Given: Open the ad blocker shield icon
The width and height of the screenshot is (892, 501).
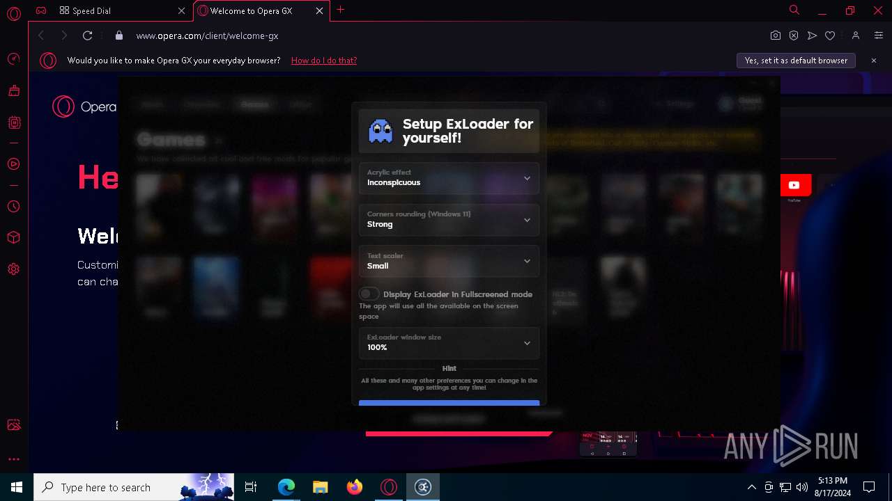Looking at the screenshot, I should [x=794, y=35].
